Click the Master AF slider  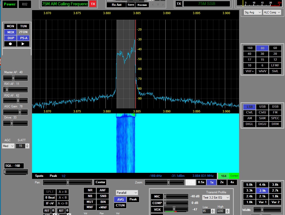(15, 78)
